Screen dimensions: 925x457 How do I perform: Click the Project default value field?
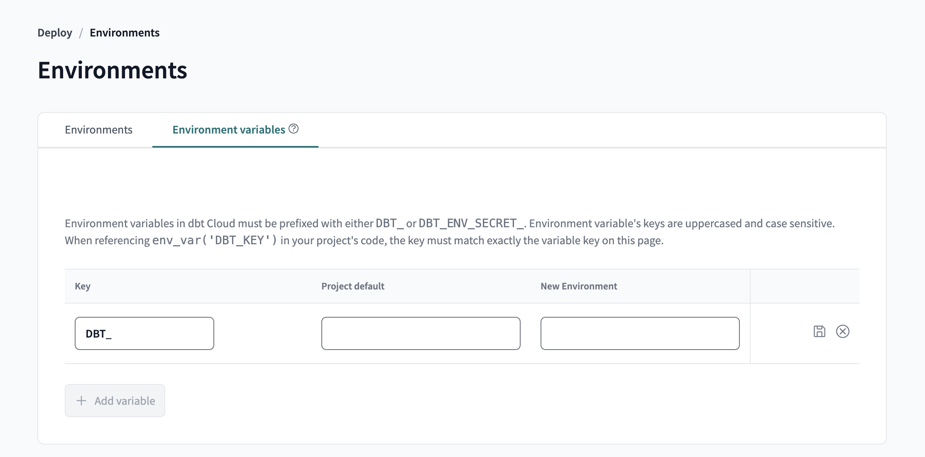pyautogui.click(x=421, y=333)
